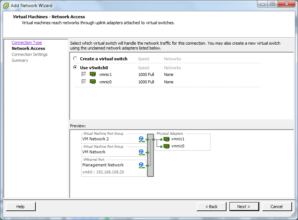This screenshot has height=220, width=298.
Task: Toggle the vmnic1 checkbox
Action: pyautogui.click(x=83, y=74)
